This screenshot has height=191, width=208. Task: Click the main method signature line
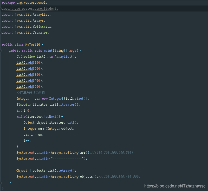point(45,51)
